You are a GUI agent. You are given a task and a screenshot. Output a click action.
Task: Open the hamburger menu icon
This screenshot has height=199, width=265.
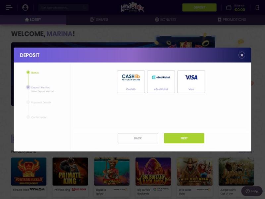click(9, 7)
